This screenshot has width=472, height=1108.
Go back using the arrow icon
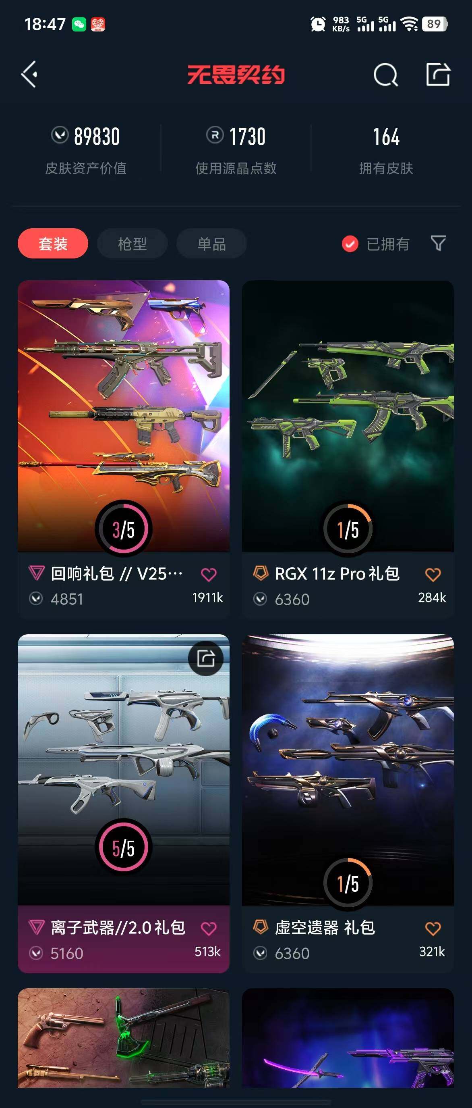click(x=29, y=75)
